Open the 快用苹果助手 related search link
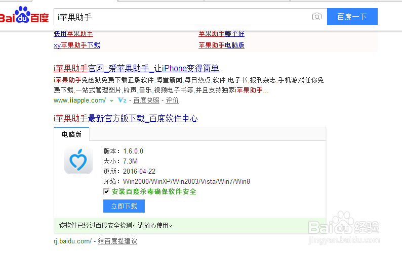The width and height of the screenshot is (402, 254). 73,34
